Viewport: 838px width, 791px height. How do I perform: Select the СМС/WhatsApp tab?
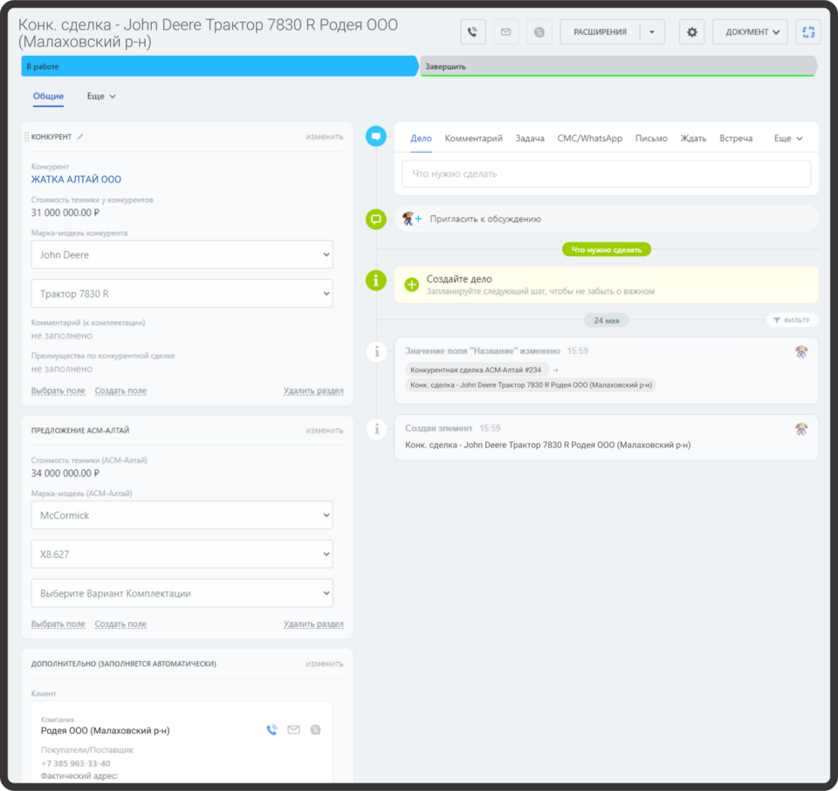[x=589, y=139]
